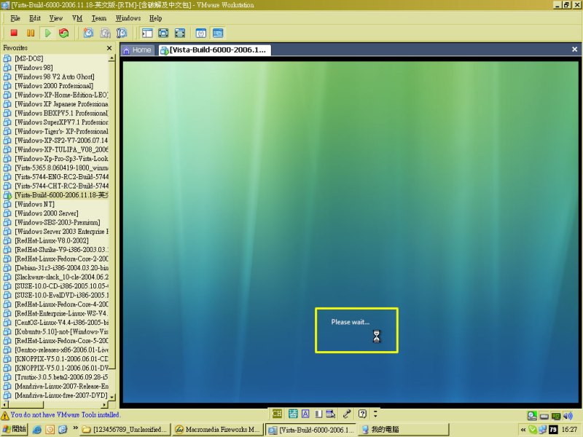The width and height of the screenshot is (583, 437).
Task: Click the VMware network adapter status icon
Action: [x=556, y=416]
